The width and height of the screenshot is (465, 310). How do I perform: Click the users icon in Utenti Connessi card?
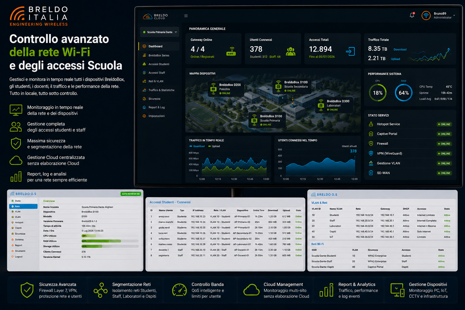pos(291,51)
